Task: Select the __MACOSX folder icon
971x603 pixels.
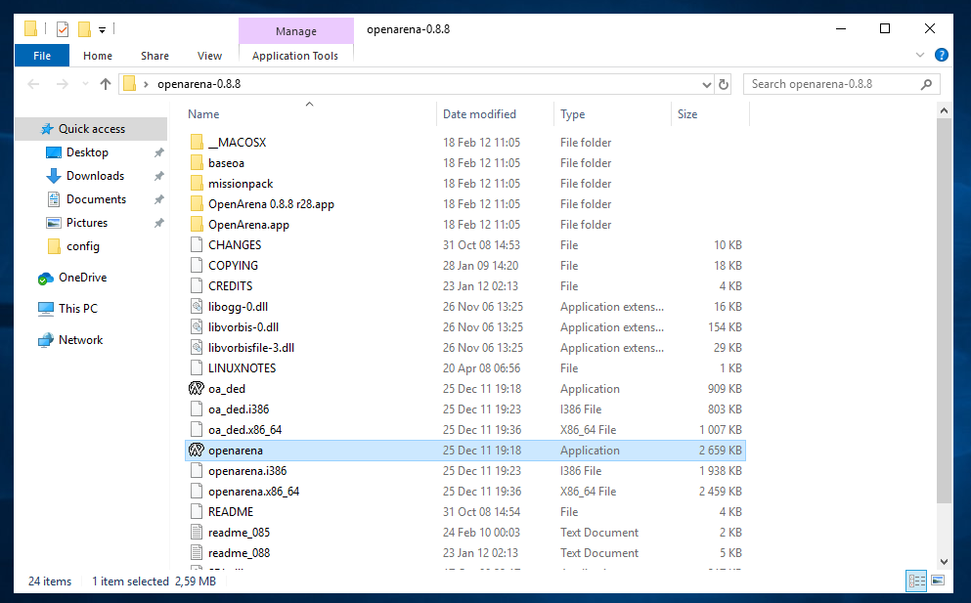Action: coord(197,143)
